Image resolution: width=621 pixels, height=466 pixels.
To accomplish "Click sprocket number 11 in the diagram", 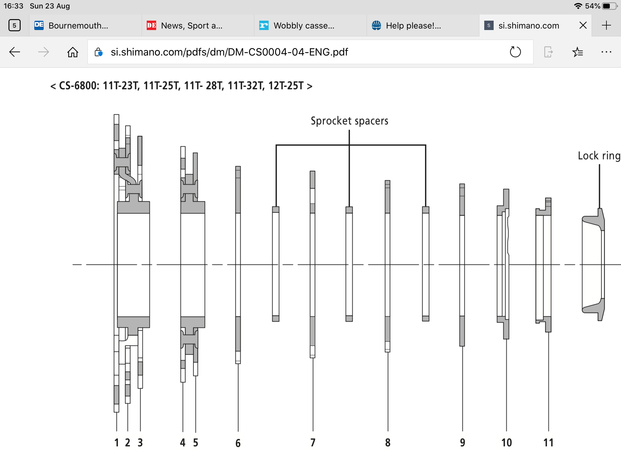I will point(548,443).
